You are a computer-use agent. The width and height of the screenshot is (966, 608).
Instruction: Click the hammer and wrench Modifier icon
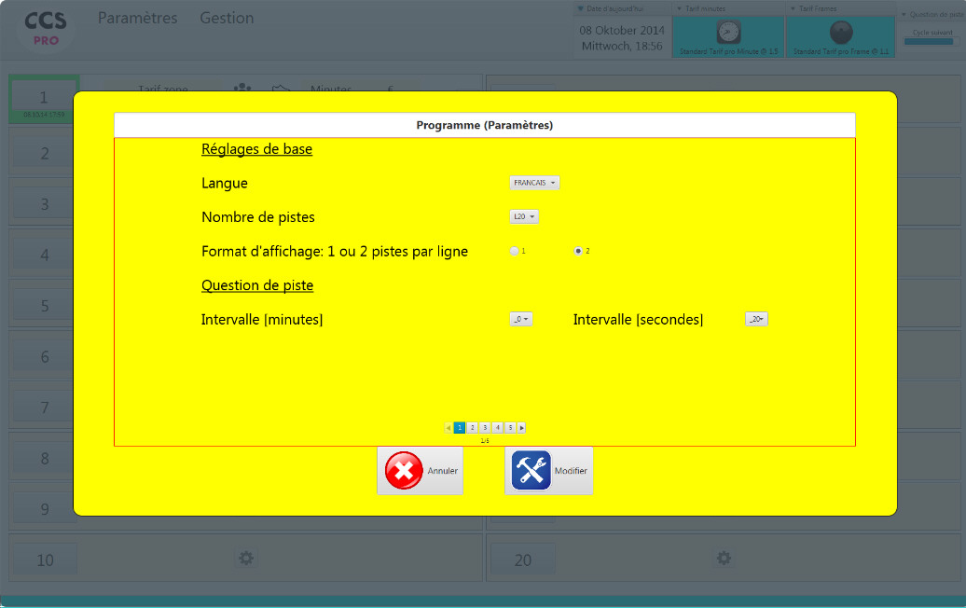(531, 471)
